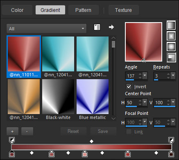This screenshot has width=179, height=160.
Task: Click the Repeats input field showing 3
Action: pos(160,76)
